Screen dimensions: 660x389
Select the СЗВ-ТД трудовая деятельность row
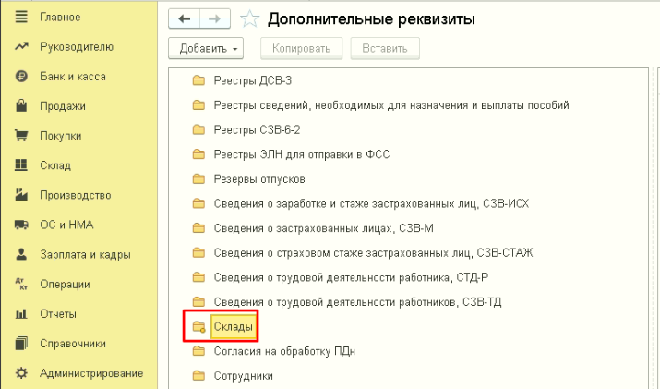[x=357, y=302]
